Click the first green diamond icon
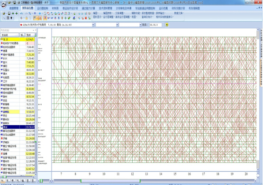This screenshot has width=263, height=185. 13,13
